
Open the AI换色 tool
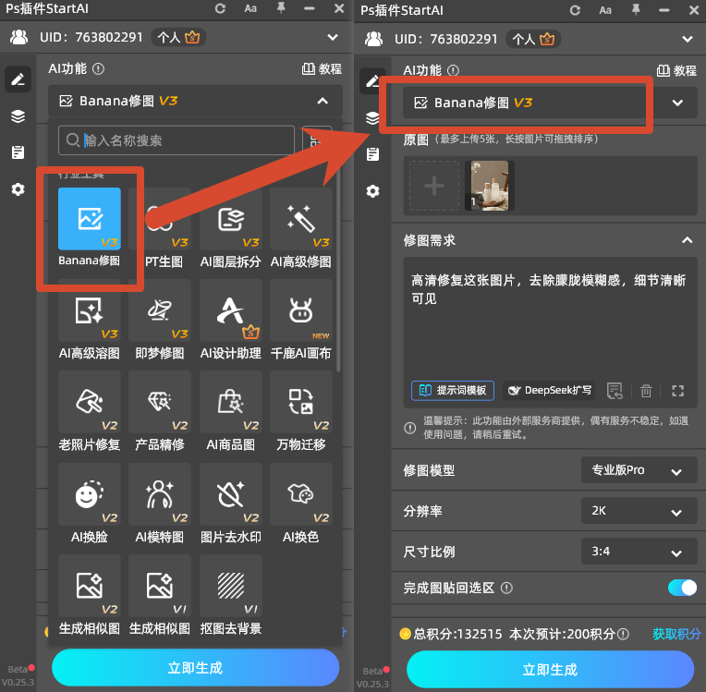pos(300,494)
